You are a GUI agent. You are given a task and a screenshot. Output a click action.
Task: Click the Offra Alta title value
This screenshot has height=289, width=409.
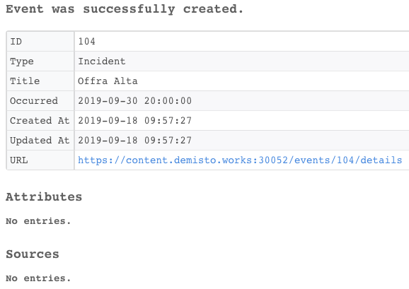click(108, 81)
